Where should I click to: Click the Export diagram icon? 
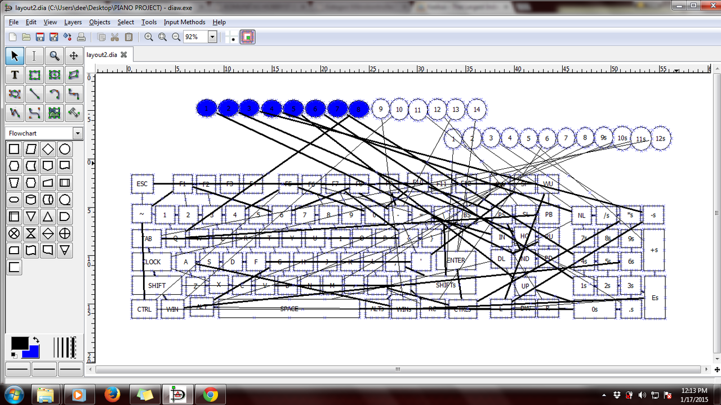tap(68, 37)
